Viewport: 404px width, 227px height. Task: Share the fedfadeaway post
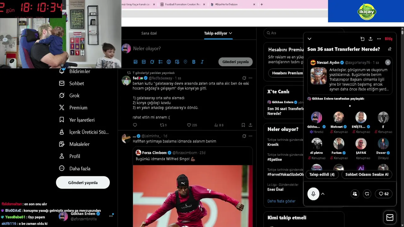250,125
